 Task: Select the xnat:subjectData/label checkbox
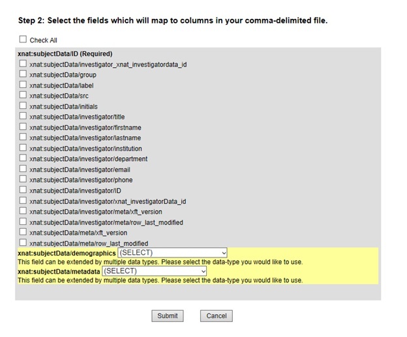[x=23, y=85]
